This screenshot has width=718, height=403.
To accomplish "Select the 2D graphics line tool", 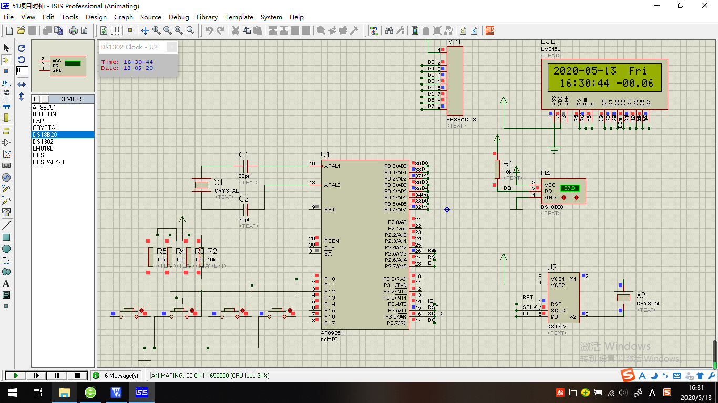I will [x=6, y=225].
